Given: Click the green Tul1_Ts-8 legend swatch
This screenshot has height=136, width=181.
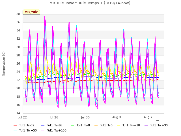Looking at the screenshot, I should coord(72,126).
